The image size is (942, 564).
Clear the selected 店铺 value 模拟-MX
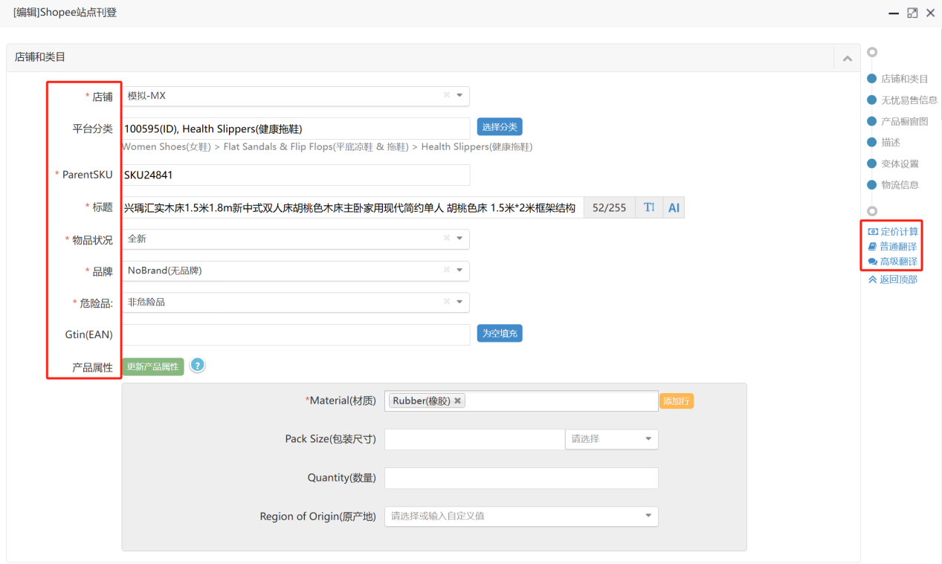[446, 95]
